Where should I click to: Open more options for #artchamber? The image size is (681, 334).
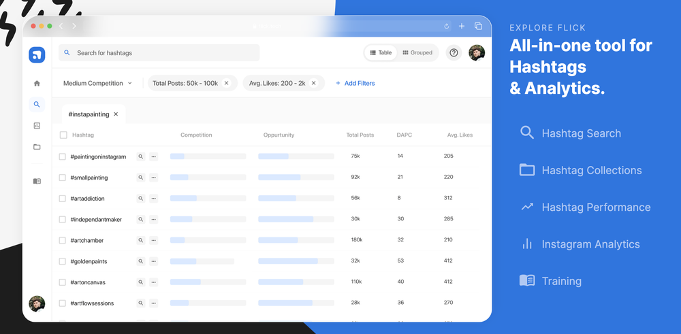click(x=153, y=240)
